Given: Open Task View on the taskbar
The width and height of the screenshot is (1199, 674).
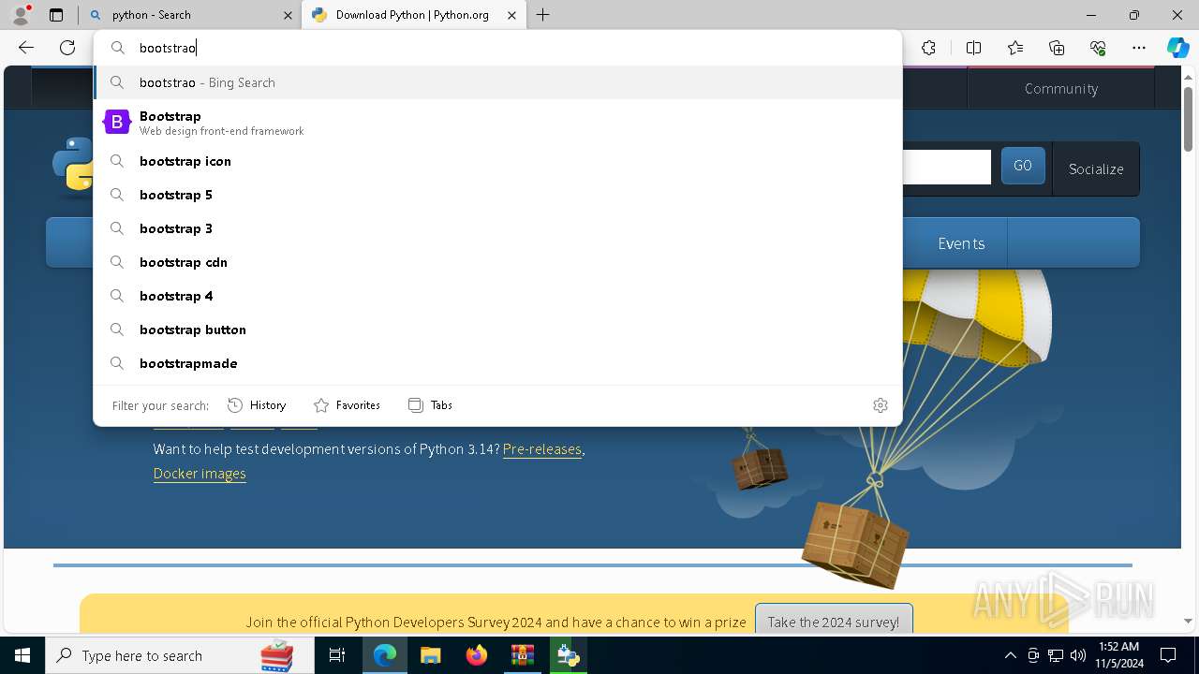Looking at the screenshot, I should [337, 655].
